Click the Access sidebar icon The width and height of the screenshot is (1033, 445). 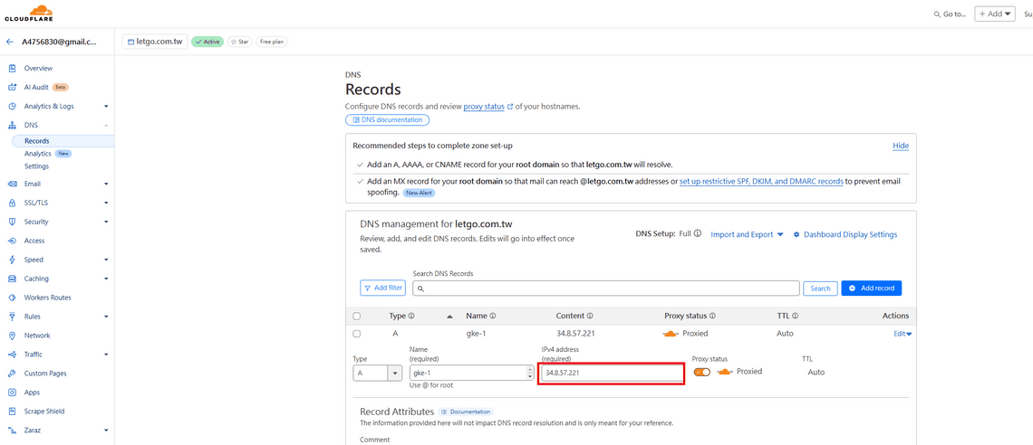tap(12, 241)
